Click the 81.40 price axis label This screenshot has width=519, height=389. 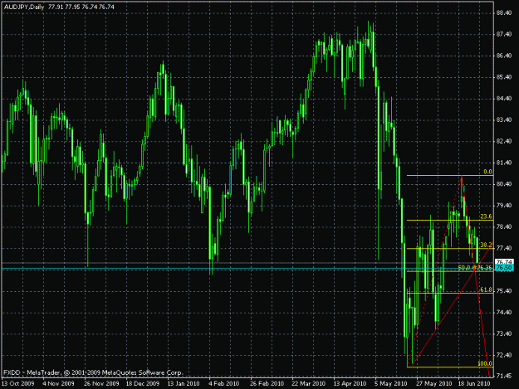pyautogui.click(x=504, y=163)
